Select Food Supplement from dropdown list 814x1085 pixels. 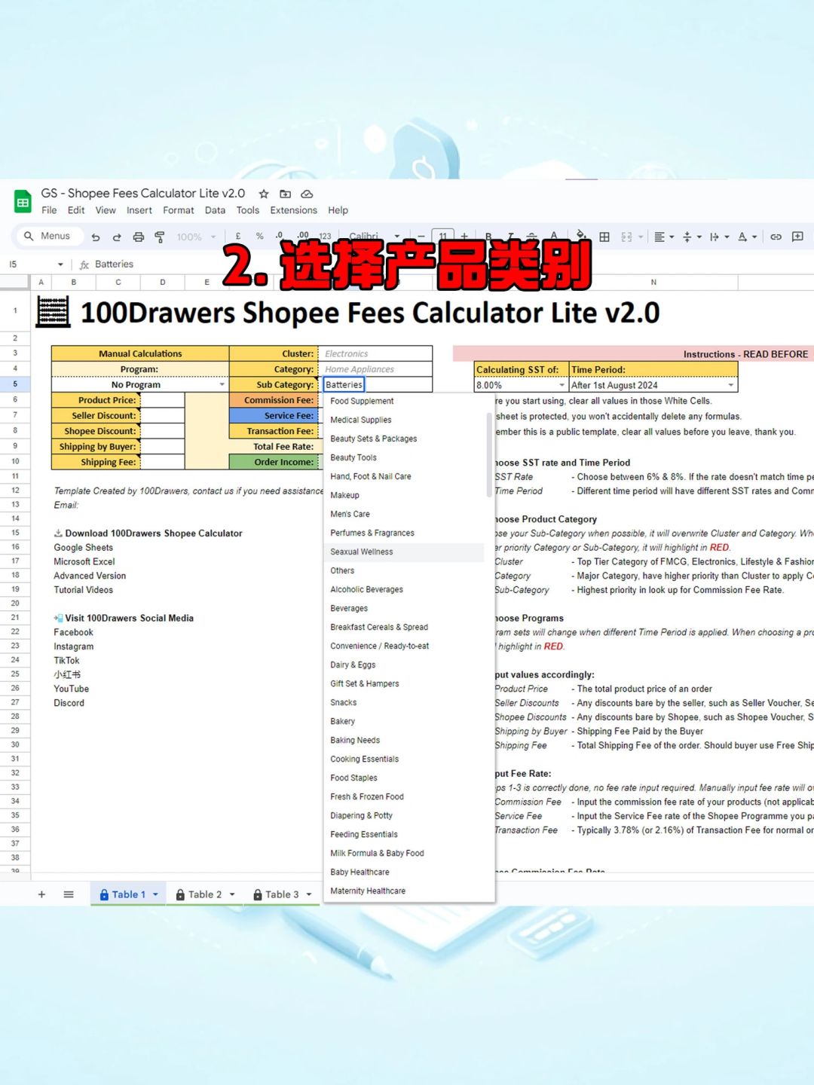(403, 401)
